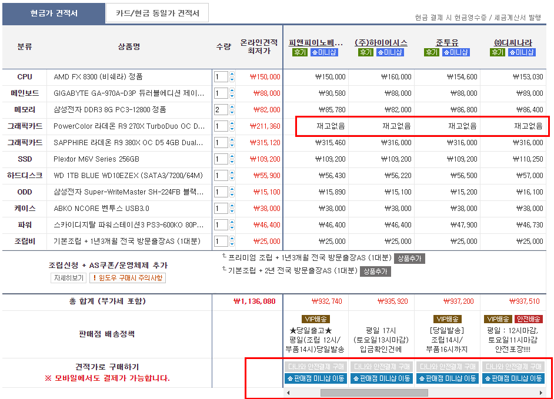The width and height of the screenshot is (554, 399).
Task: View 후기 reviews for 준투유
Action: [x=432, y=52]
